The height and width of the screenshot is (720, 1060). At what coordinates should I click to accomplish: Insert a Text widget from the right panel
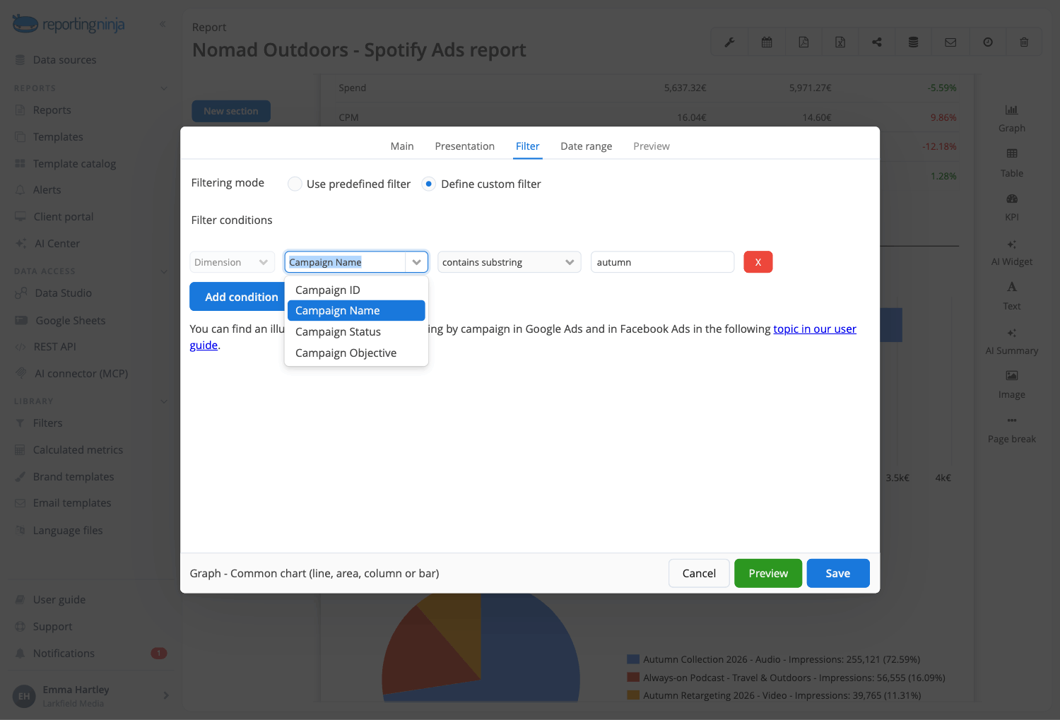[1012, 296]
